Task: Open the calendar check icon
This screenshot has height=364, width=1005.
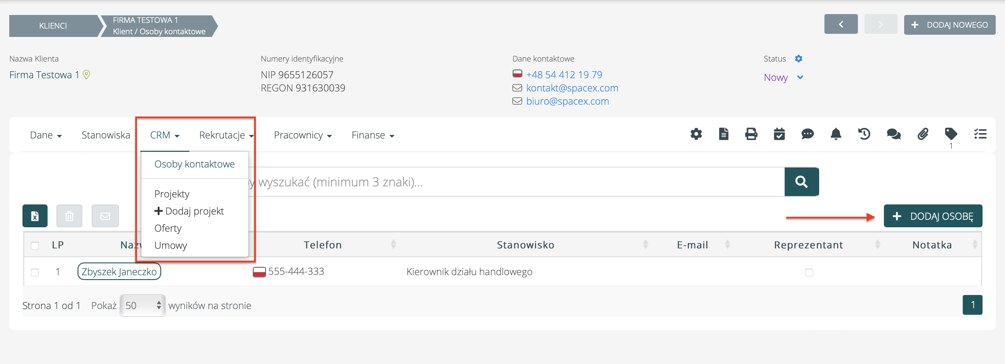Action: pyautogui.click(x=779, y=134)
